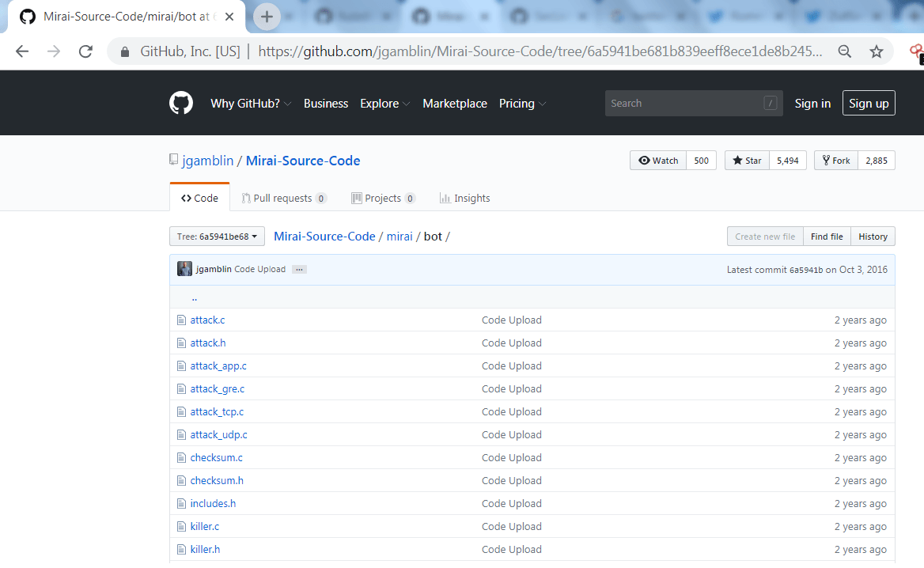Image resolution: width=924 pixels, height=568 pixels.
Task: Open the Marketplace page
Action: pyautogui.click(x=455, y=104)
